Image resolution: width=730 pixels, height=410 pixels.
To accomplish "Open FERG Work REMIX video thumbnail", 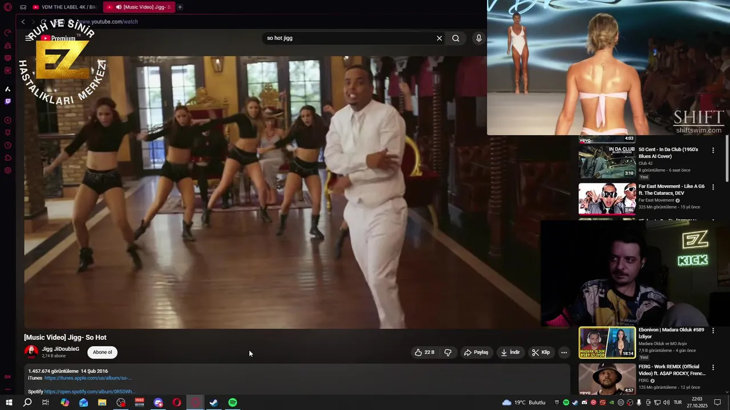I will point(607,379).
